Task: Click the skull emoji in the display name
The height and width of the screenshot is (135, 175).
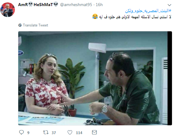Action: point(30,5)
